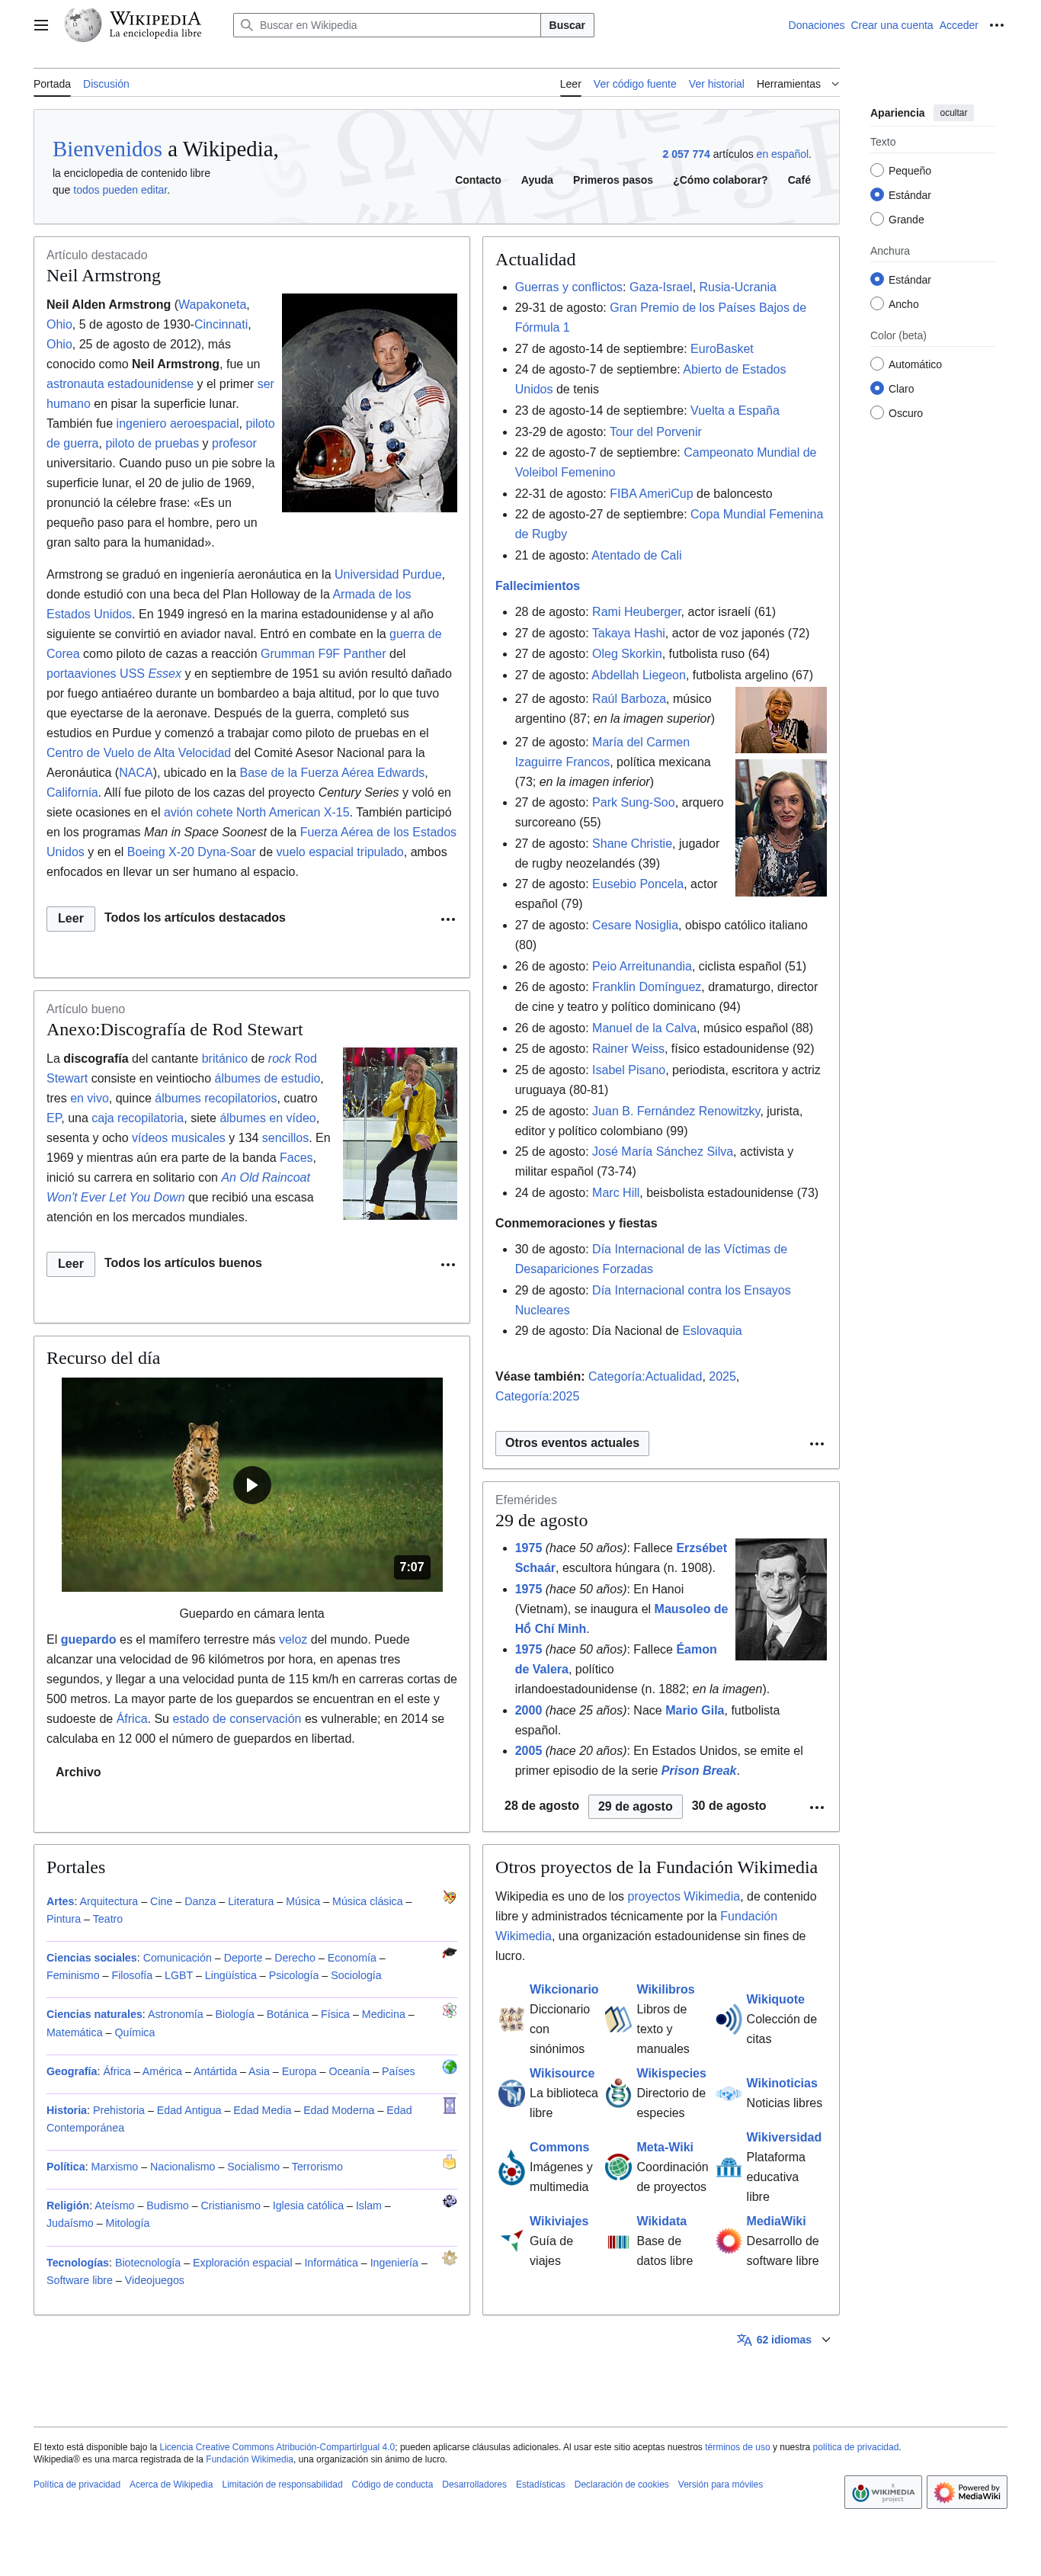Image resolution: width=1041 pixels, height=2576 pixels.
Task: Open ellipsis menu in Efemérides date row
Action: click(816, 1807)
